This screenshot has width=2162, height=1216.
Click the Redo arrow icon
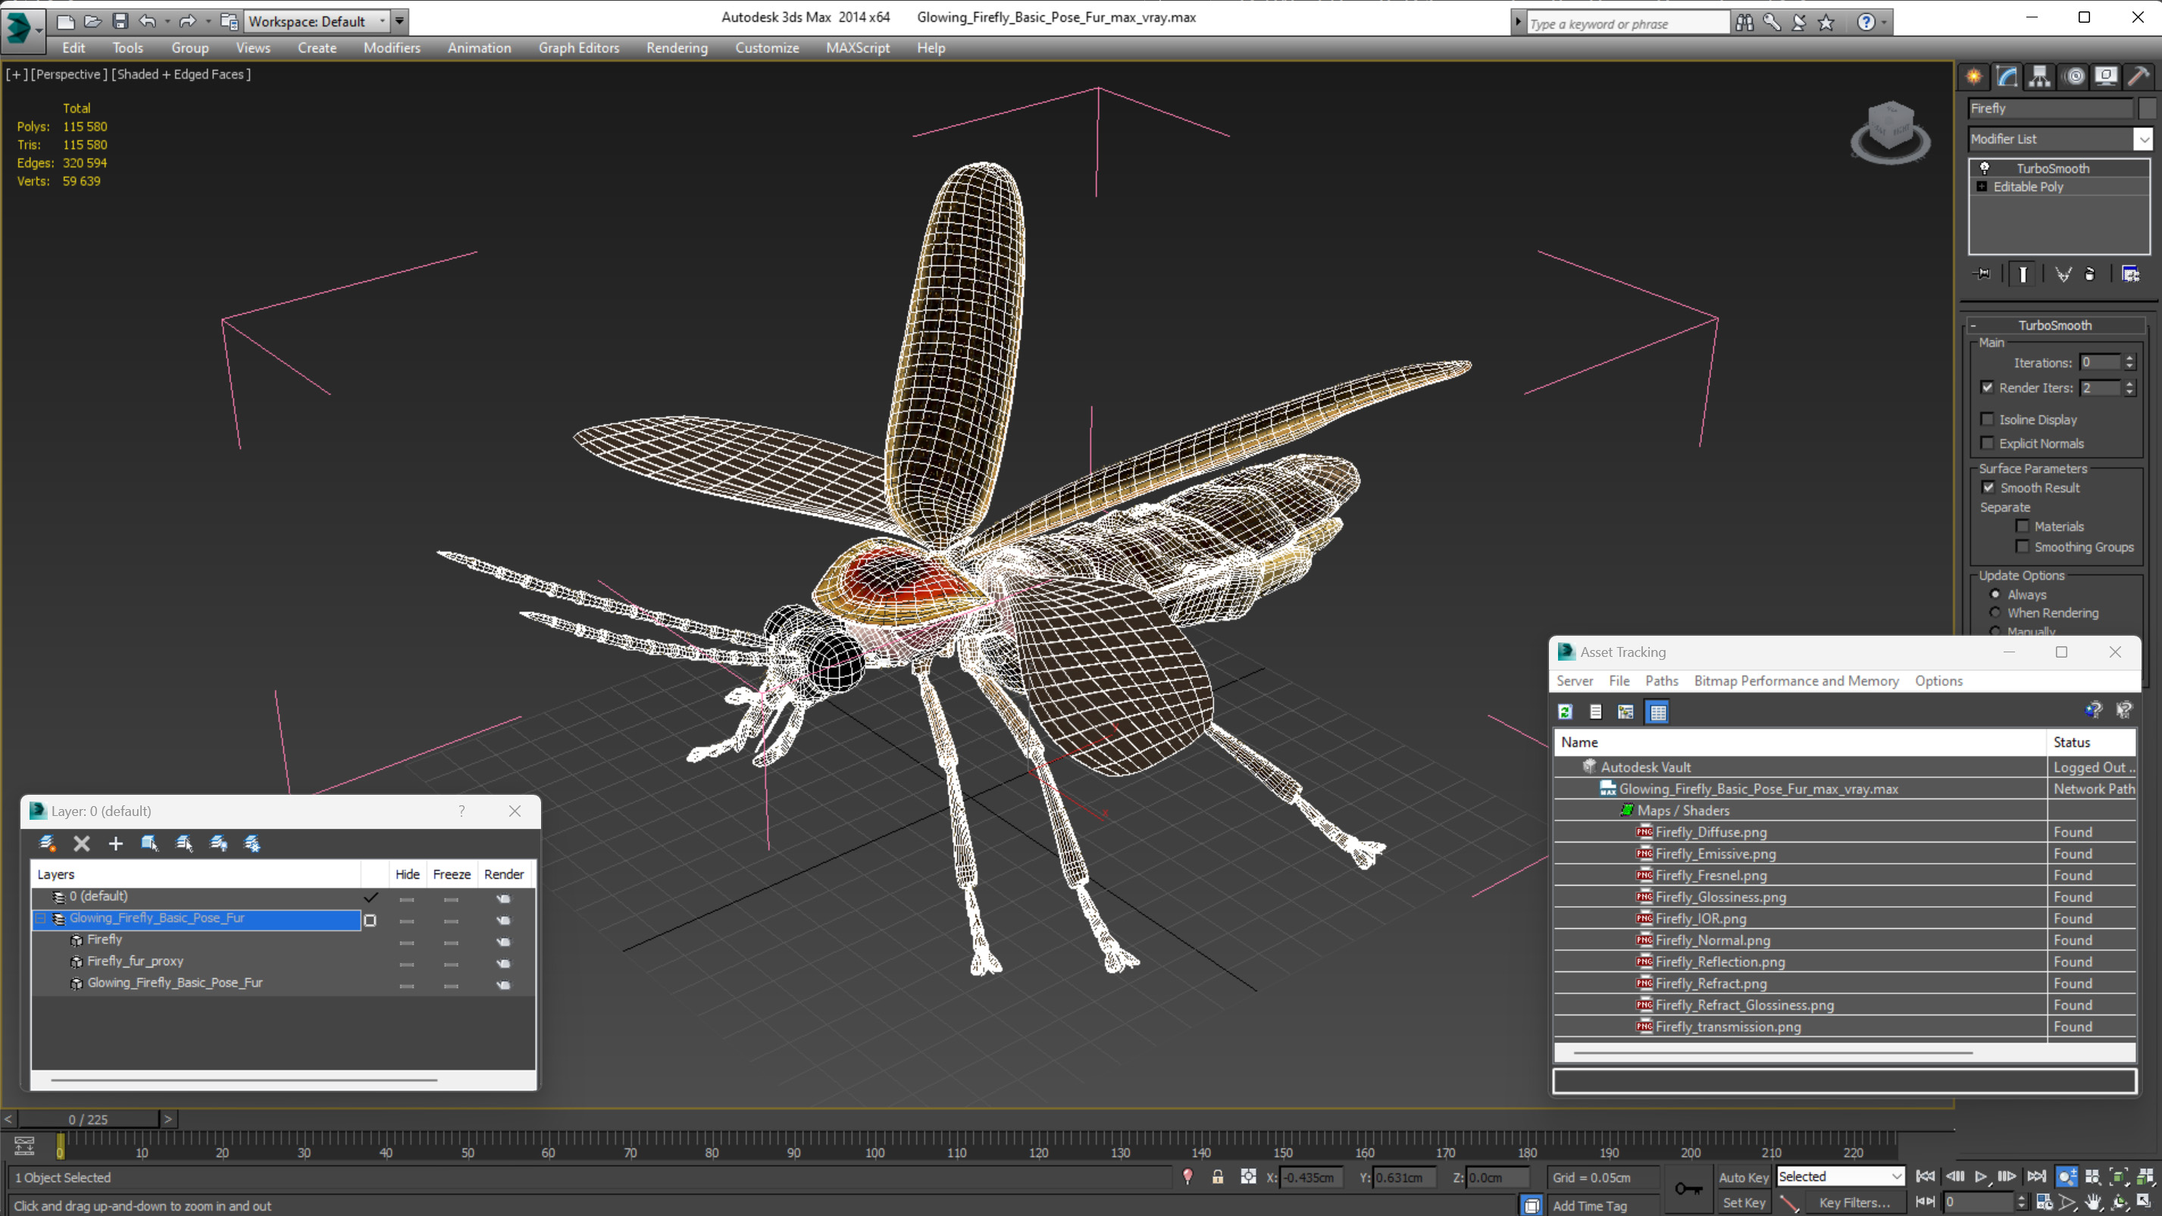(188, 21)
